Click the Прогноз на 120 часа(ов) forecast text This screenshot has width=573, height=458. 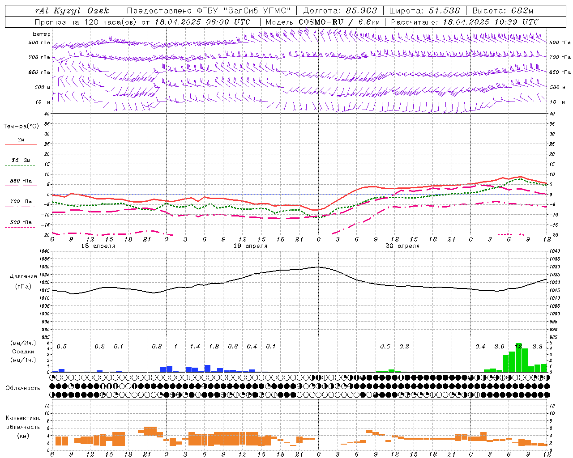click(86, 22)
